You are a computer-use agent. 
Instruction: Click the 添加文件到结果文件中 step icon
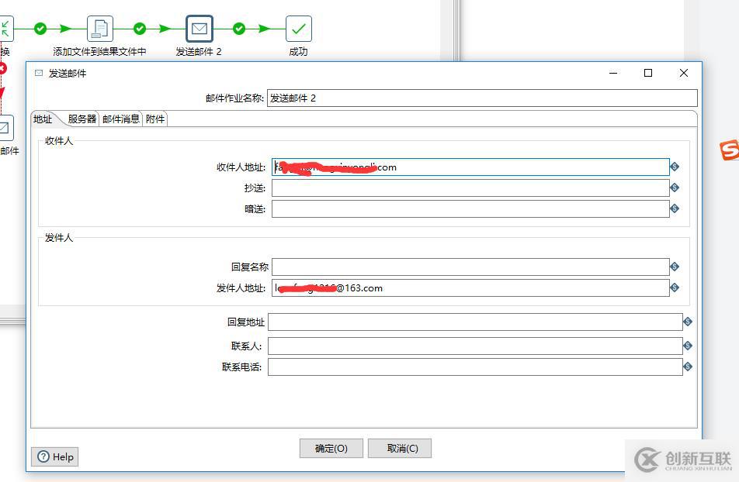99,27
